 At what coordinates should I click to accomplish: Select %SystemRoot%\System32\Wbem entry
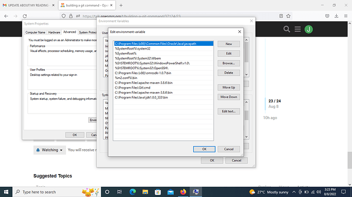[164, 59]
